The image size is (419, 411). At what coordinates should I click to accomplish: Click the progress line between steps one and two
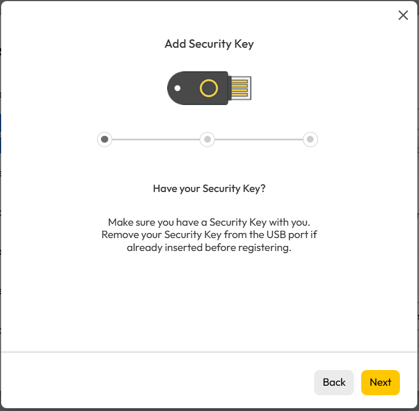pyautogui.click(x=156, y=139)
